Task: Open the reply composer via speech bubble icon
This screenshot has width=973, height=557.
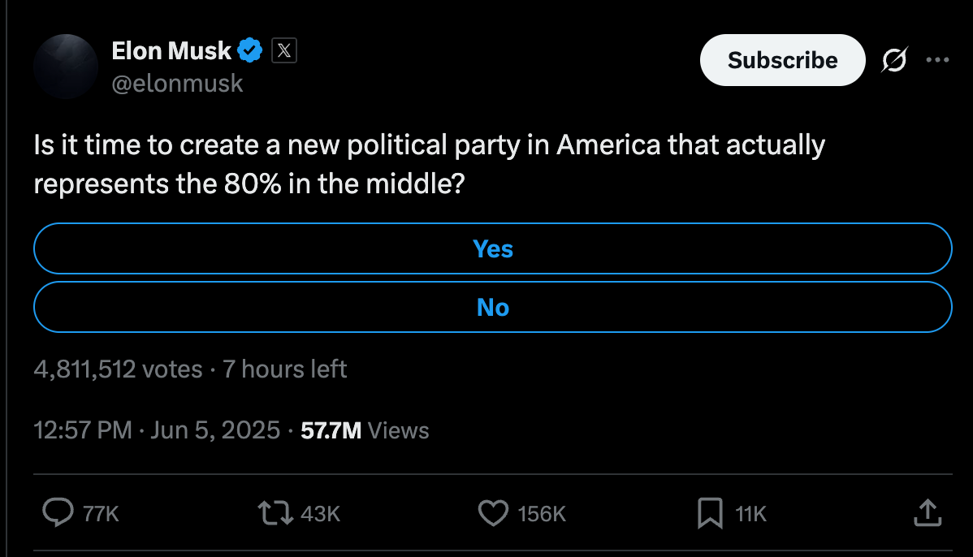Action: pyautogui.click(x=58, y=512)
